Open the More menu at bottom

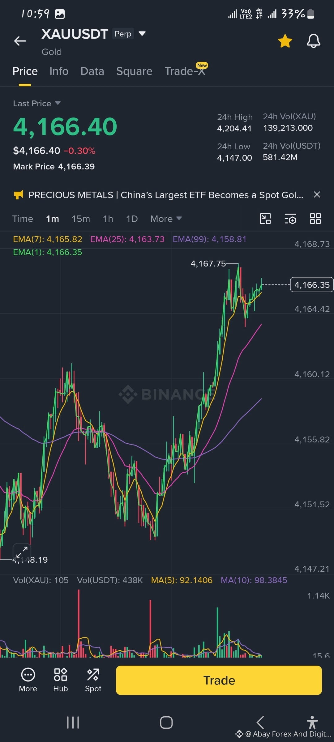click(x=28, y=680)
